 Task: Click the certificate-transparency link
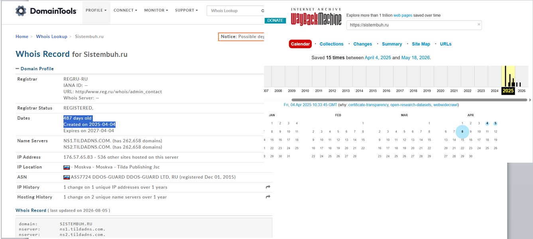coord(368,105)
